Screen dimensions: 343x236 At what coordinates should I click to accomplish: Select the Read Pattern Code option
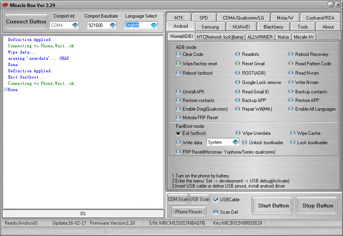[310, 64]
